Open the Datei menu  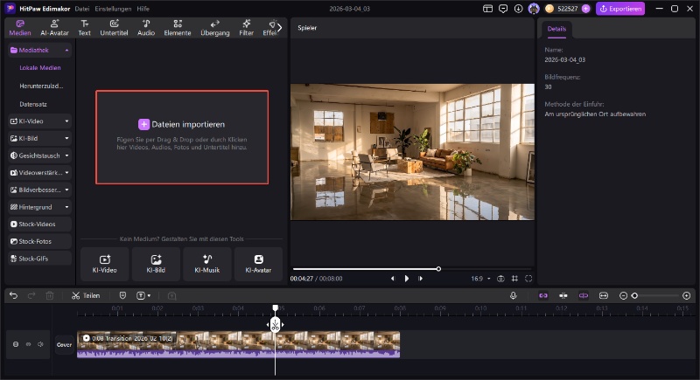click(82, 9)
